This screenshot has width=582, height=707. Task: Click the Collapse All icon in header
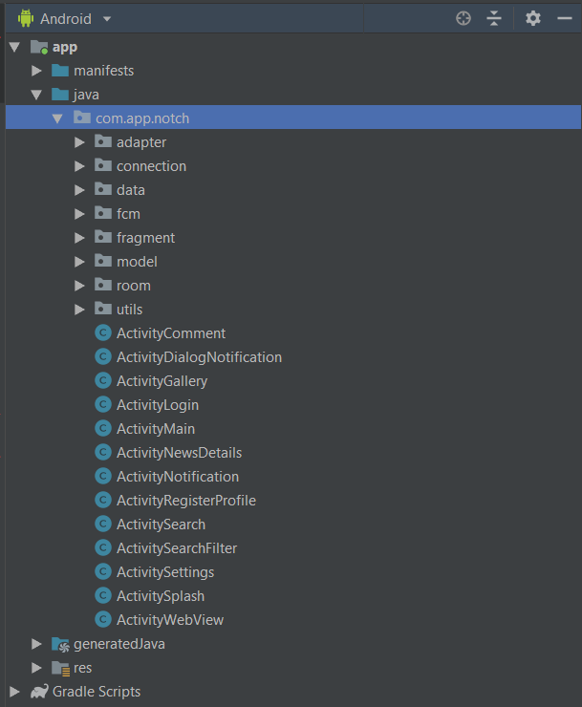(x=493, y=18)
